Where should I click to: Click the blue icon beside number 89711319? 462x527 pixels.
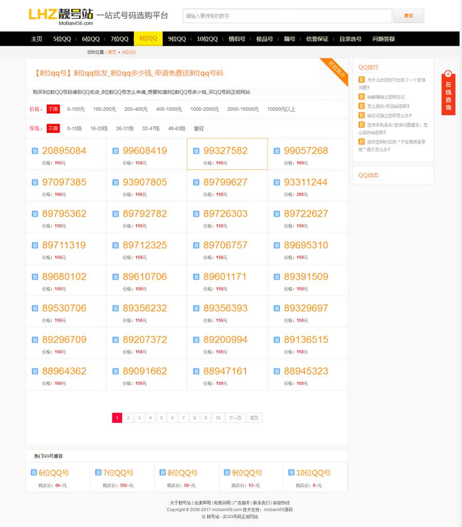click(35, 245)
